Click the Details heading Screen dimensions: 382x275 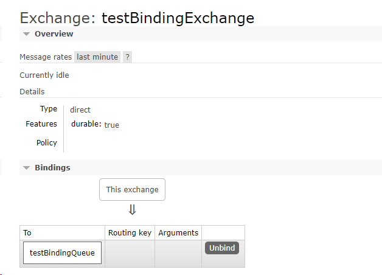click(32, 92)
